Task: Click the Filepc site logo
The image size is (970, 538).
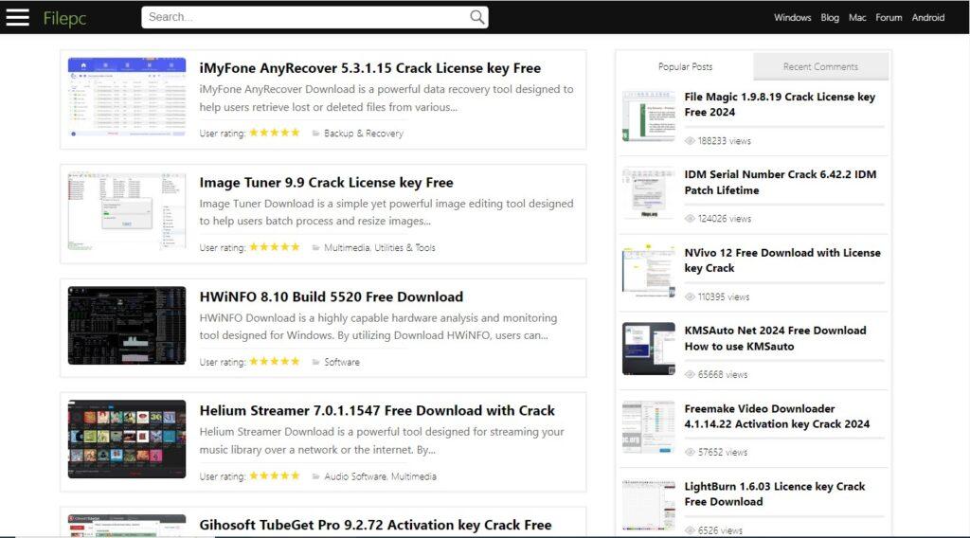Action: pyautogui.click(x=64, y=18)
